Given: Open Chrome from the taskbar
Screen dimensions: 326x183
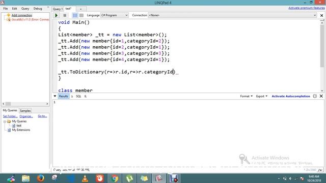Looking at the screenshot, I should (x=114, y=178).
